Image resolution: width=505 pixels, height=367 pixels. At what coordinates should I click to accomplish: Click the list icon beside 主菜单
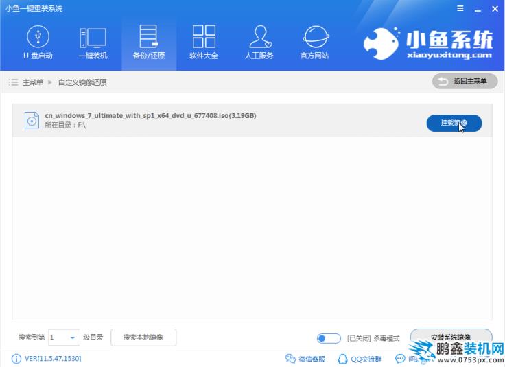tap(13, 82)
